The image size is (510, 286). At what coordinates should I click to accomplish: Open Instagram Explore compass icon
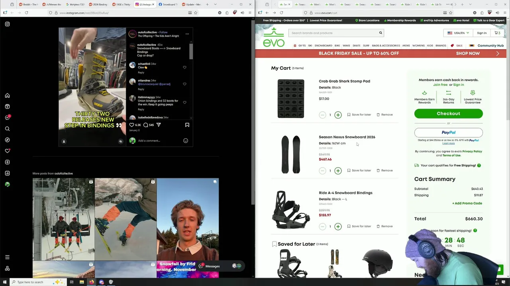[x=7, y=140]
